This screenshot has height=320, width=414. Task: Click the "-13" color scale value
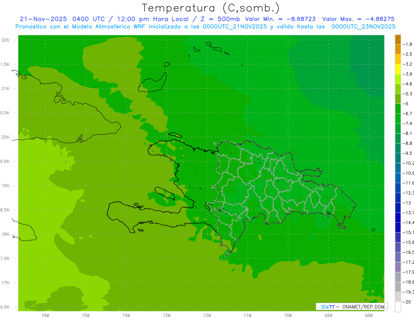click(407, 203)
